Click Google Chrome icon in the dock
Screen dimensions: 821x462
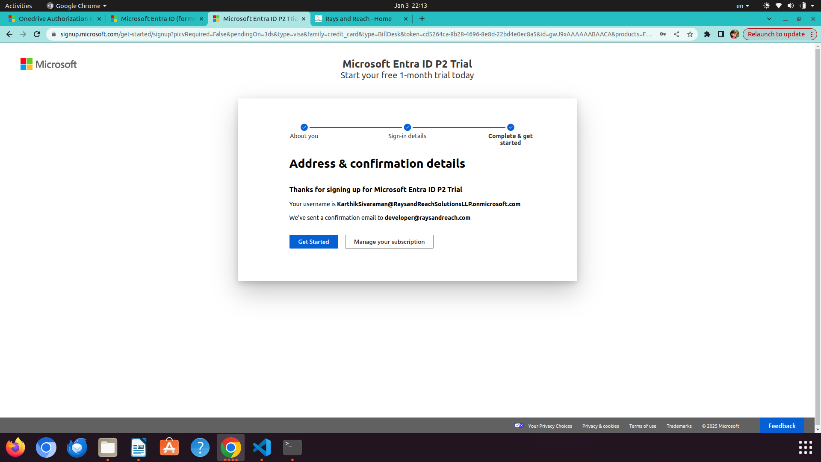(x=231, y=447)
